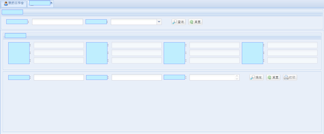Focus the text input left of the combo box

pyautogui.click(x=57, y=22)
